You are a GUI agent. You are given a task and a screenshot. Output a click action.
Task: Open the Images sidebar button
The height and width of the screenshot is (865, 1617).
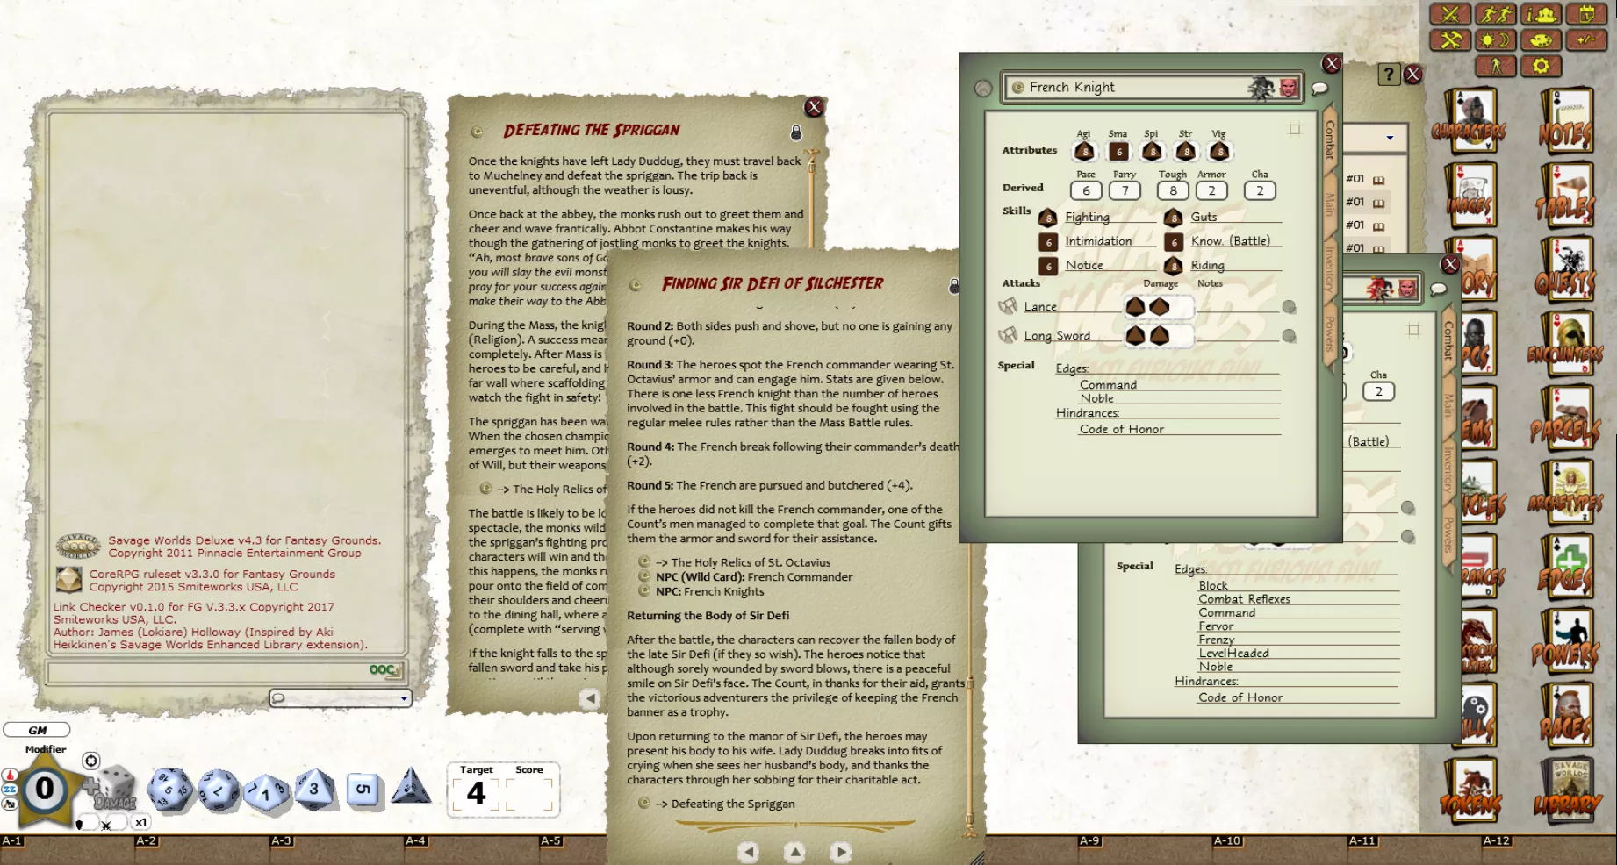tap(1470, 195)
